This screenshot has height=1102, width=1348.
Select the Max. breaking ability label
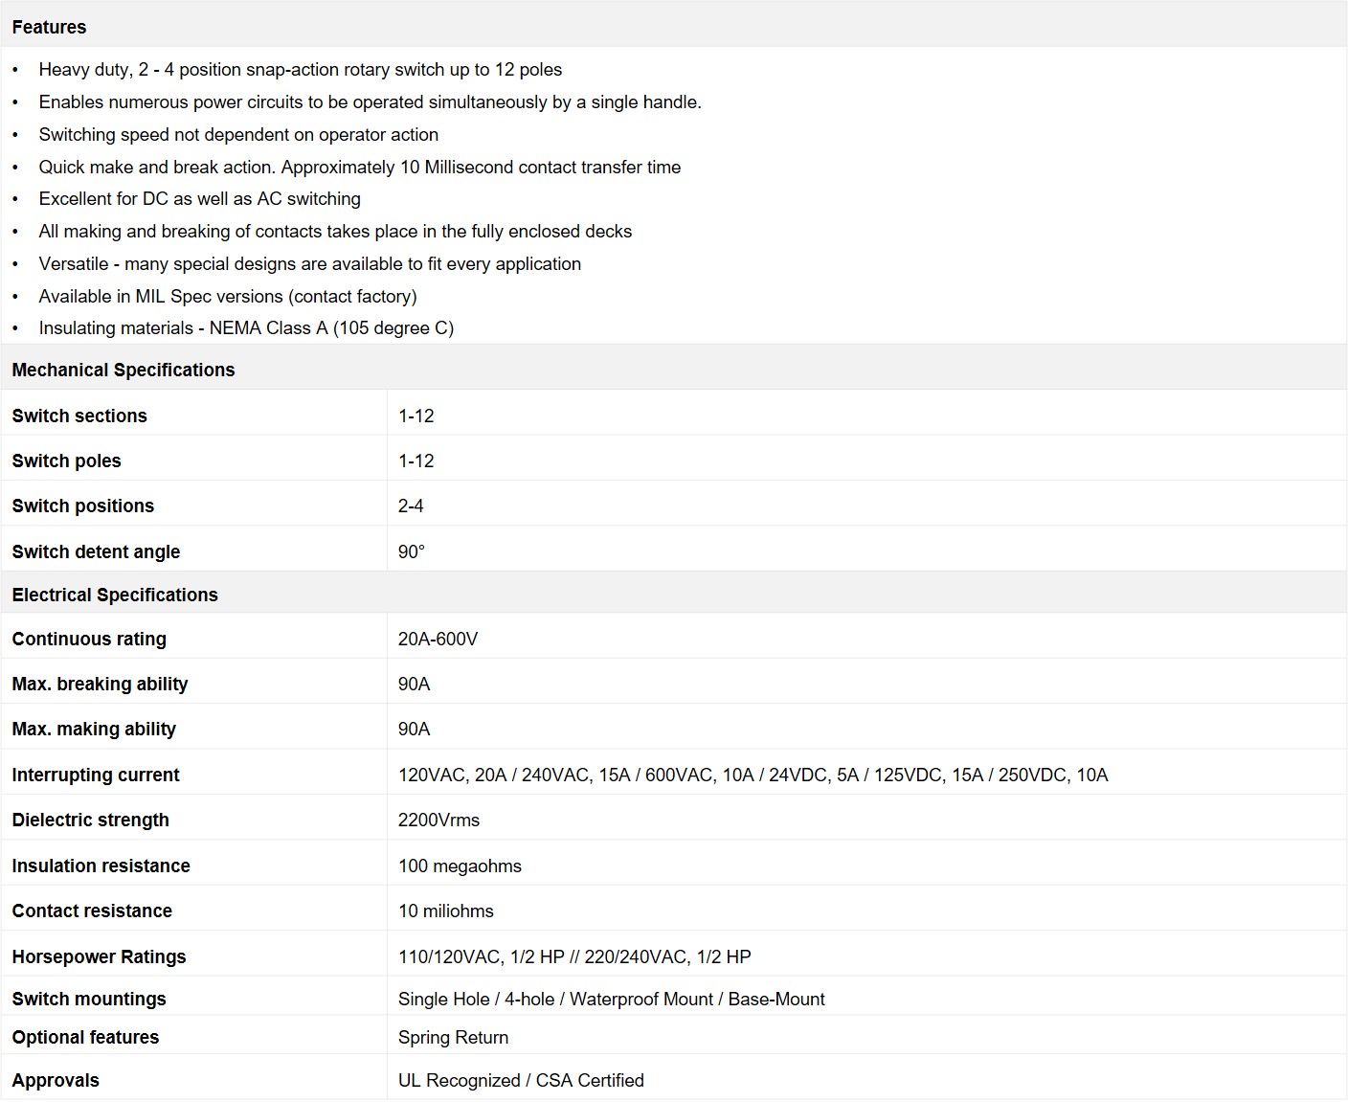(x=100, y=684)
